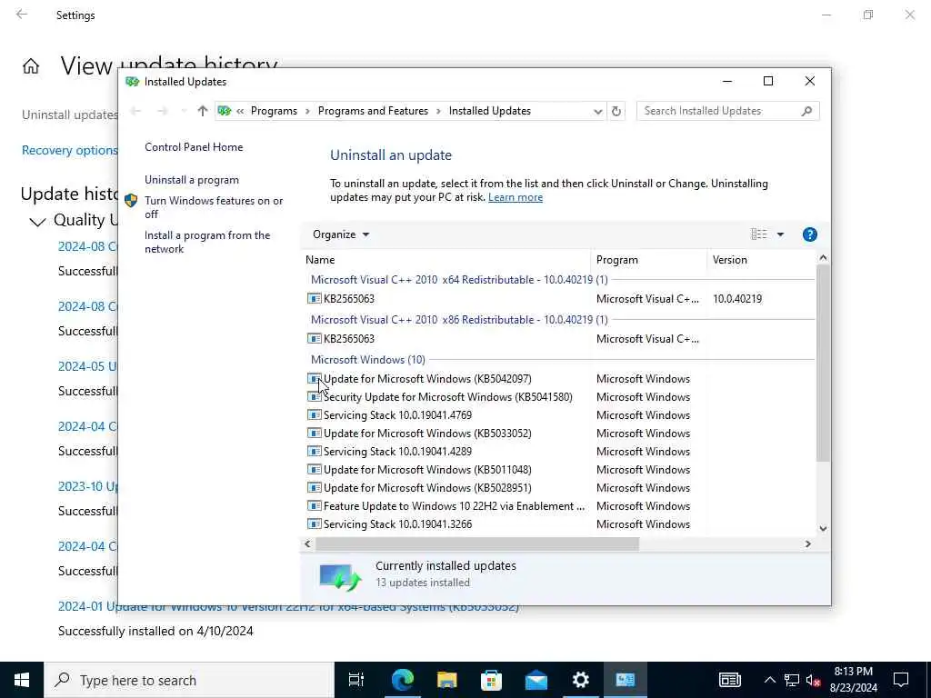The width and height of the screenshot is (931, 698).
Task: Go back using Settings window back arrow
Action: coord(22,15)
